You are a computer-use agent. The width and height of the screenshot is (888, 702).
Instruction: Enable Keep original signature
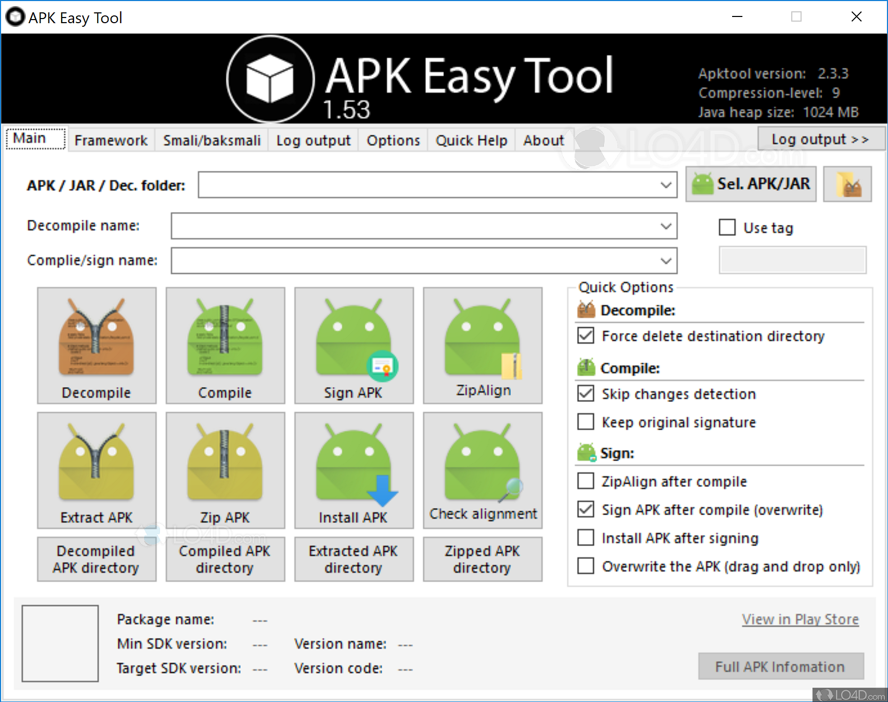point(585,422)
